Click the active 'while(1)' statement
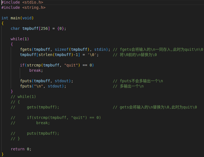Image resolution: width=204 pixels, height=157 pixels. (20, 39)
